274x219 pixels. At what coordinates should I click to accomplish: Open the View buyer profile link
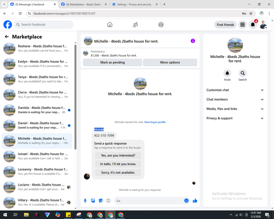[155, 122]
